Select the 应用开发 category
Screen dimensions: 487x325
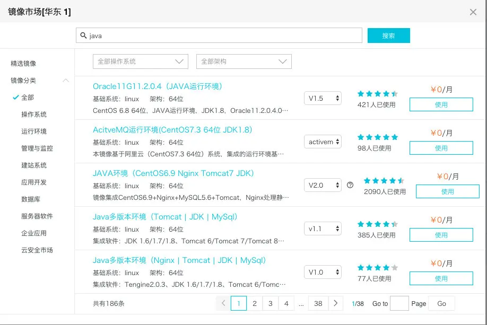(x=34, y=182)
